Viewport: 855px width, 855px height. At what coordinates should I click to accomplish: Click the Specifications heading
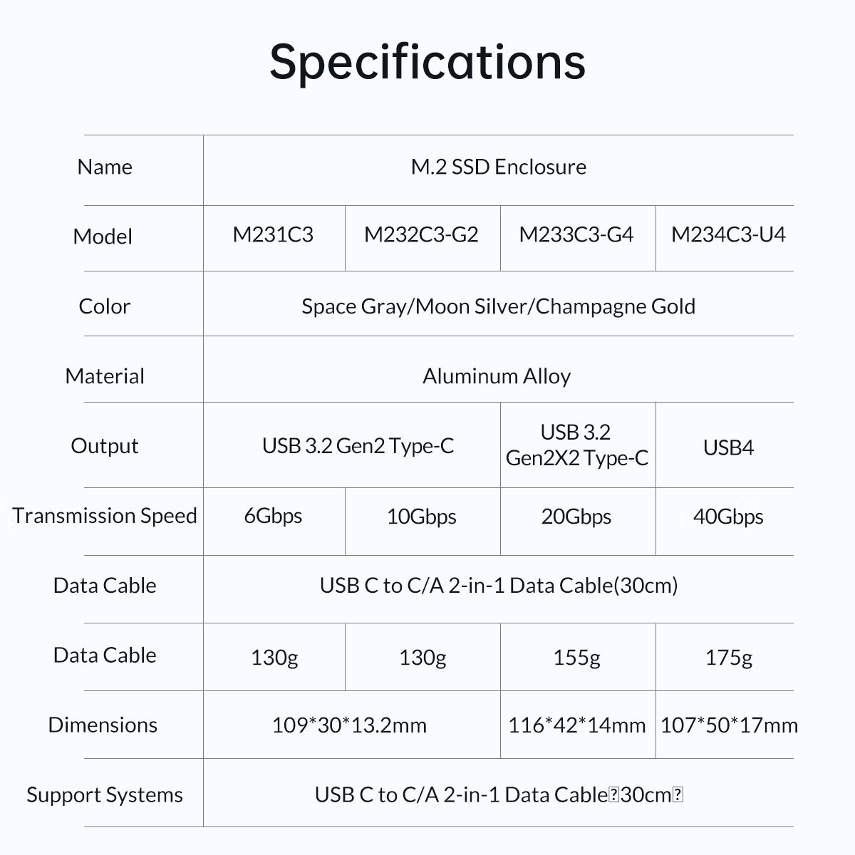427,61
